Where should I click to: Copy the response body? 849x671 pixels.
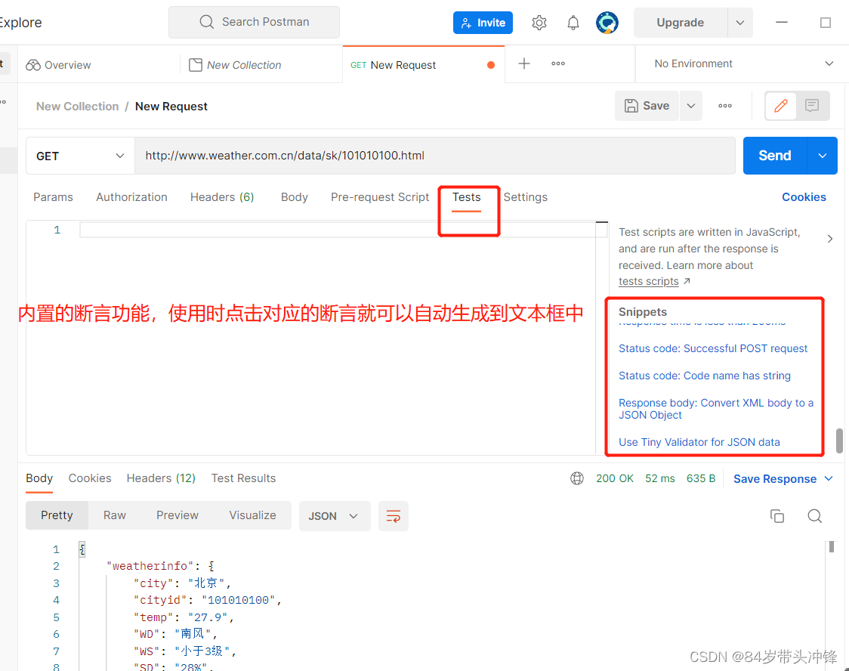tap(777, 515)
